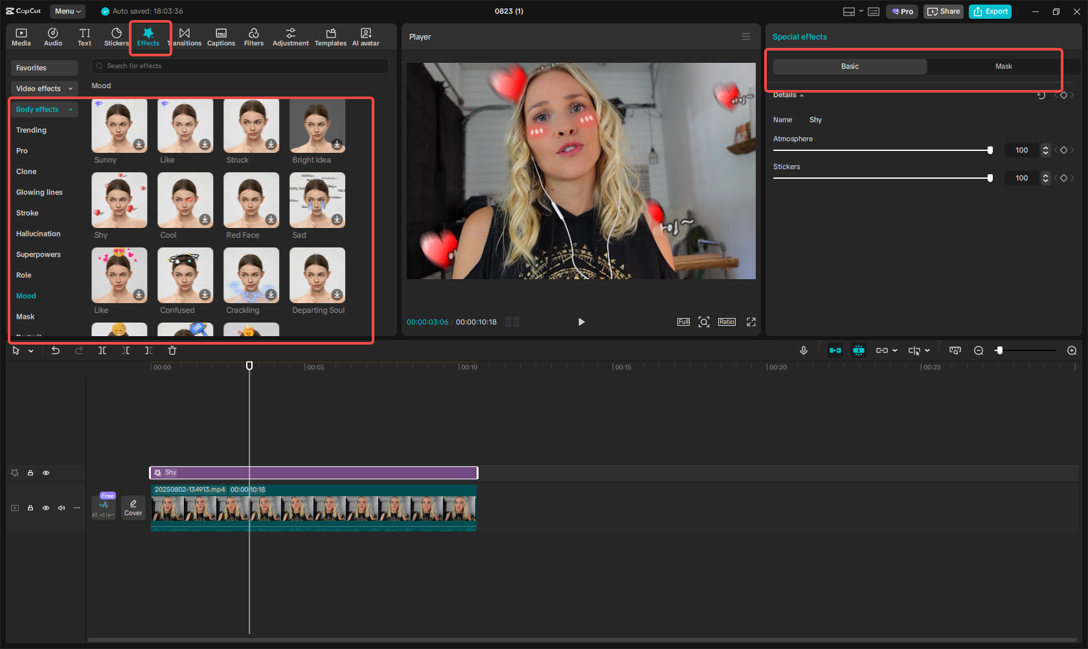Click the Export button

[x=990, y=11]
